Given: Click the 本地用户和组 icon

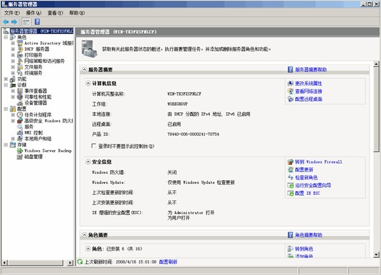Looking at the screenshot, I should 20,138.
